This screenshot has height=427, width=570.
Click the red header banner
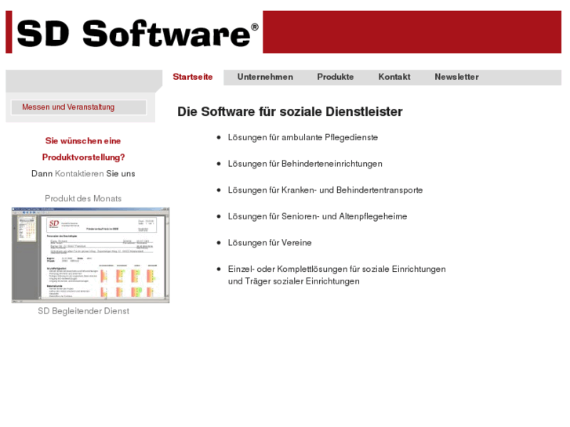click(412, 32)
